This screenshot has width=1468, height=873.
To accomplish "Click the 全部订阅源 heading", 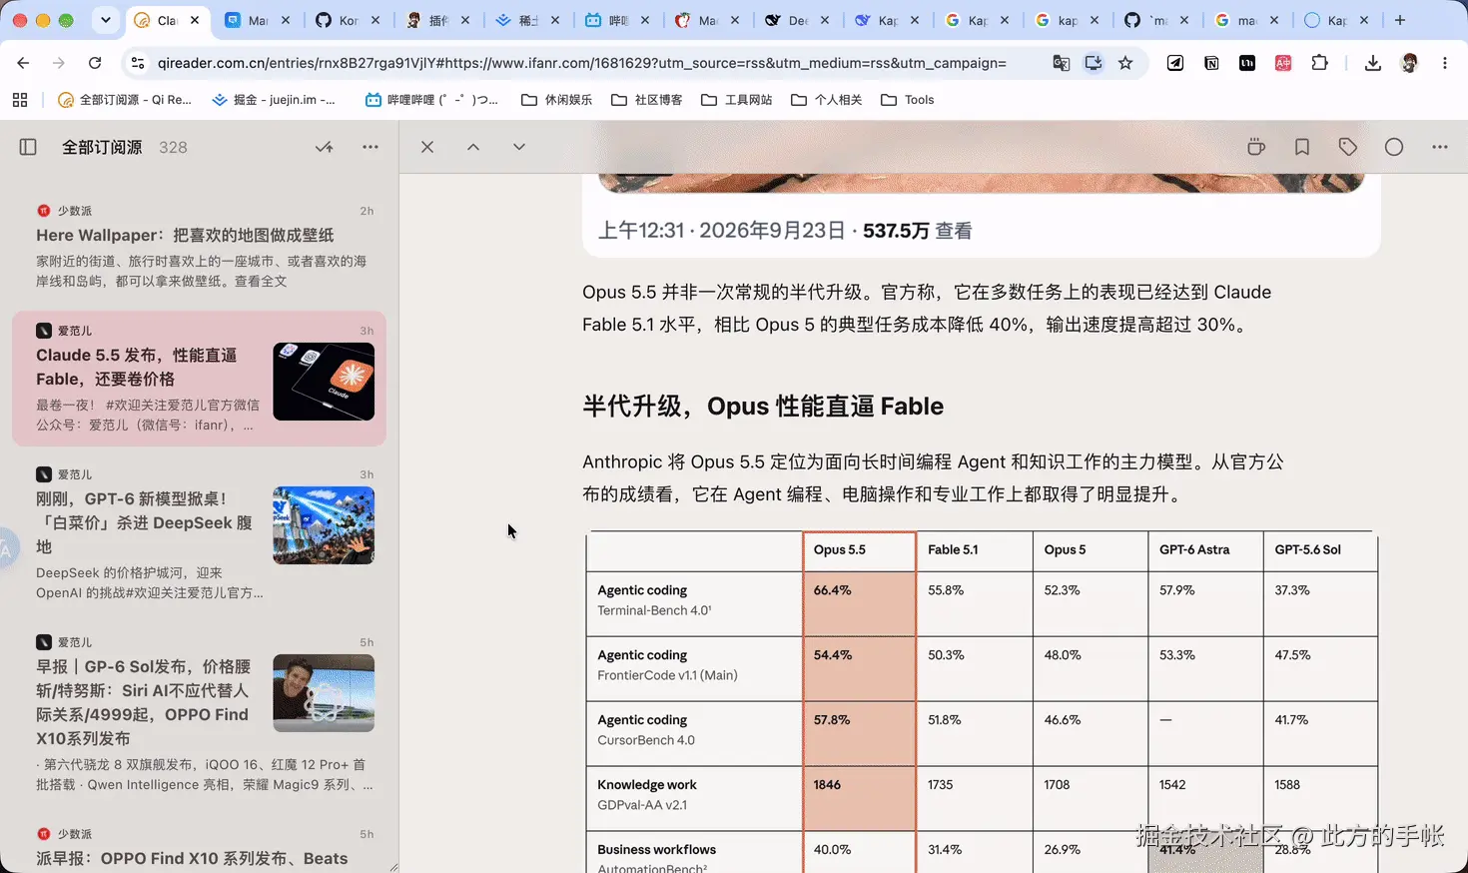I will [x=102, y=147].
